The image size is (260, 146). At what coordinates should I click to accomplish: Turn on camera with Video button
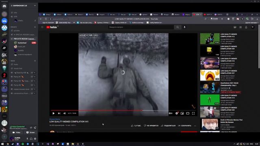(16, 133)
